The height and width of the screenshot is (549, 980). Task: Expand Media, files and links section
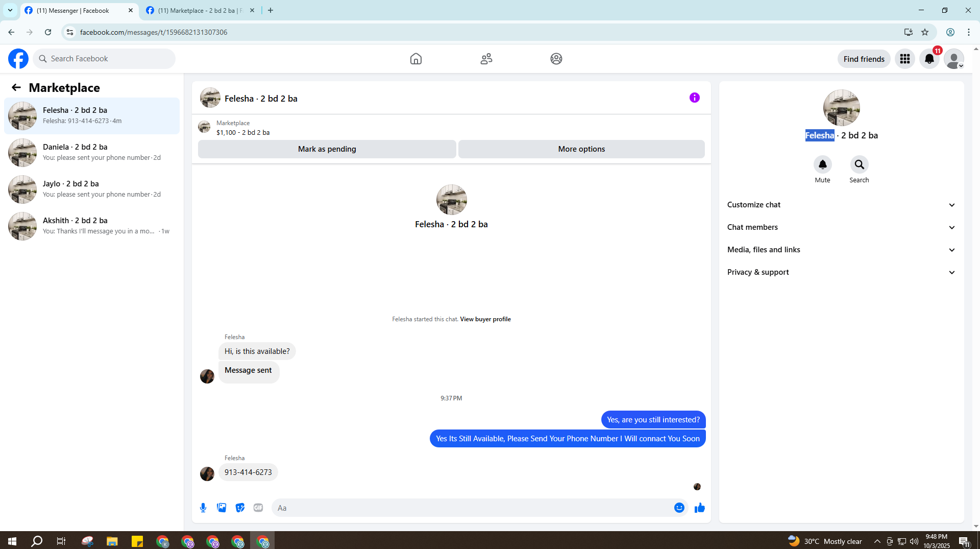pyautogui.click(x=841, y=250)
